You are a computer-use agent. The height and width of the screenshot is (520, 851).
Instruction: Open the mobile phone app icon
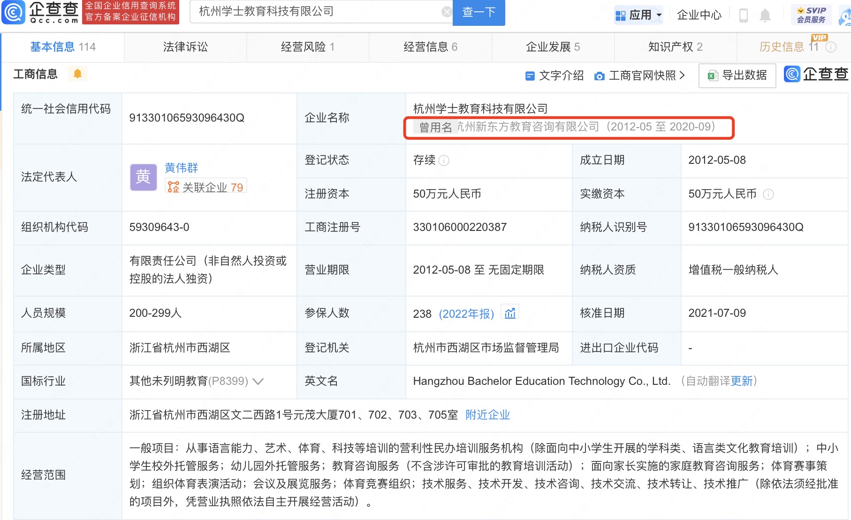click(743, 15)
